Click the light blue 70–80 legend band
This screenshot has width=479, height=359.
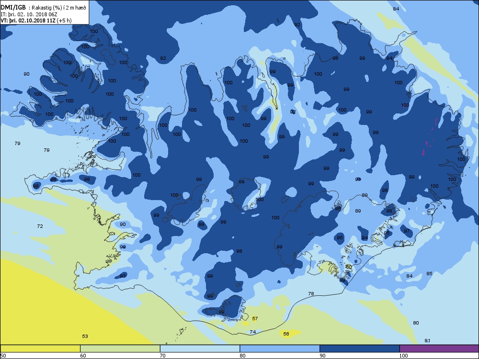click(200, 348)
